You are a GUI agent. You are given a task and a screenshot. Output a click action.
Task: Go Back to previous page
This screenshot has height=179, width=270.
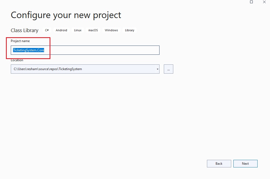click(x=219, y=163)
